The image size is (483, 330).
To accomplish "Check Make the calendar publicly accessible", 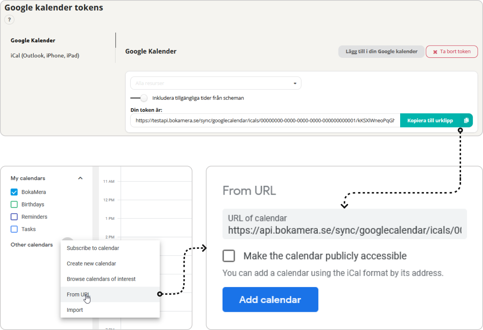I will (228, 256).
